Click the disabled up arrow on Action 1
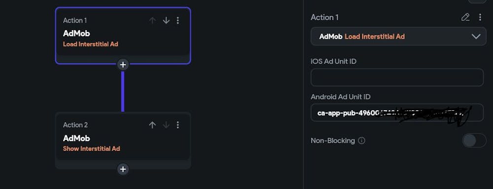493x189 pixels. pyautogui.click(x=152, y=20)
